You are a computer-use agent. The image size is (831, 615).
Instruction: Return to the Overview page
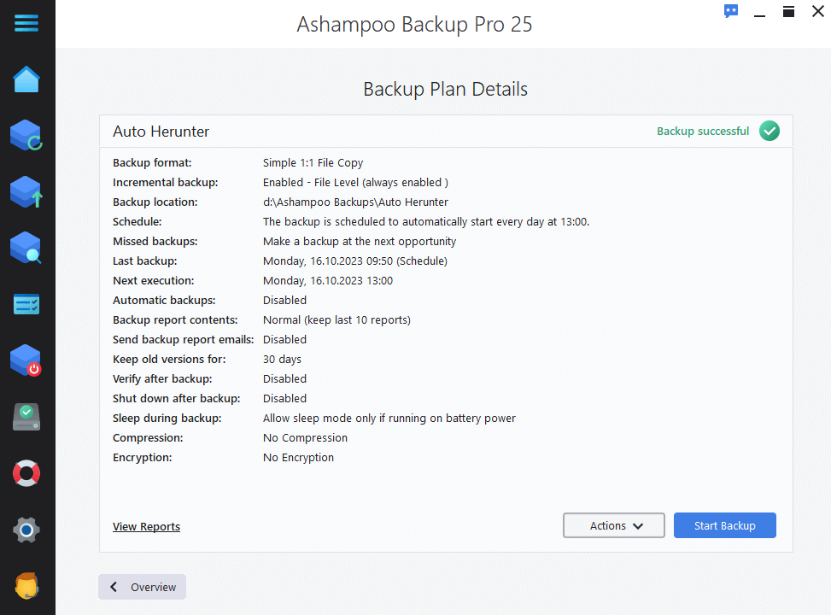[142, 587]
